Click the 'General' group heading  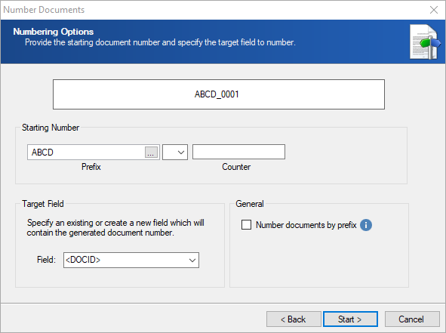tap(250, 204)
